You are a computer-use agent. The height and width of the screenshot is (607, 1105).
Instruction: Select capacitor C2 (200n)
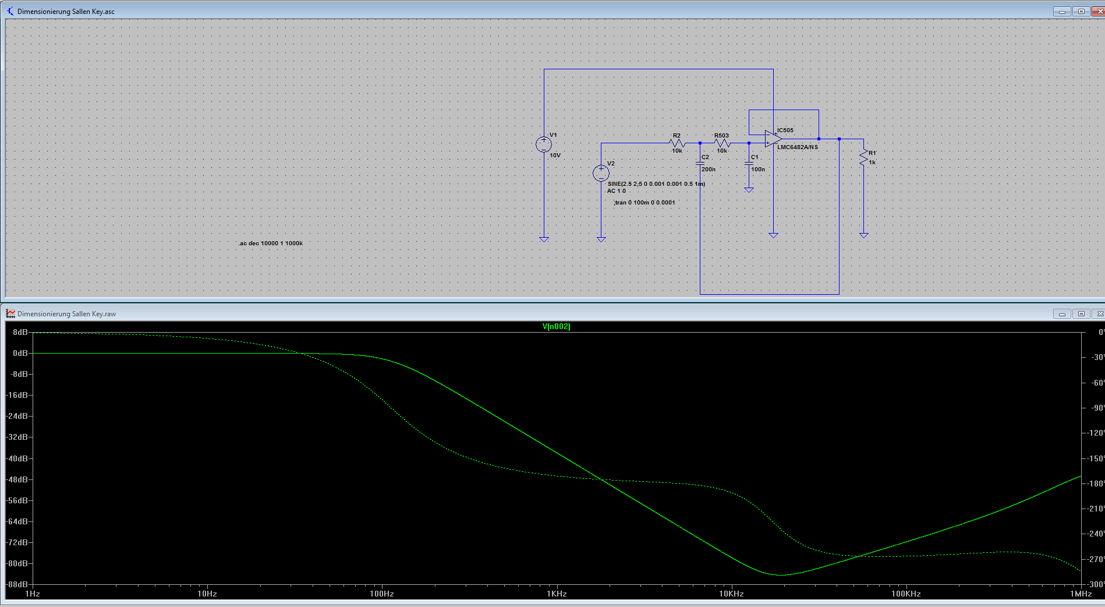[700, 164]
